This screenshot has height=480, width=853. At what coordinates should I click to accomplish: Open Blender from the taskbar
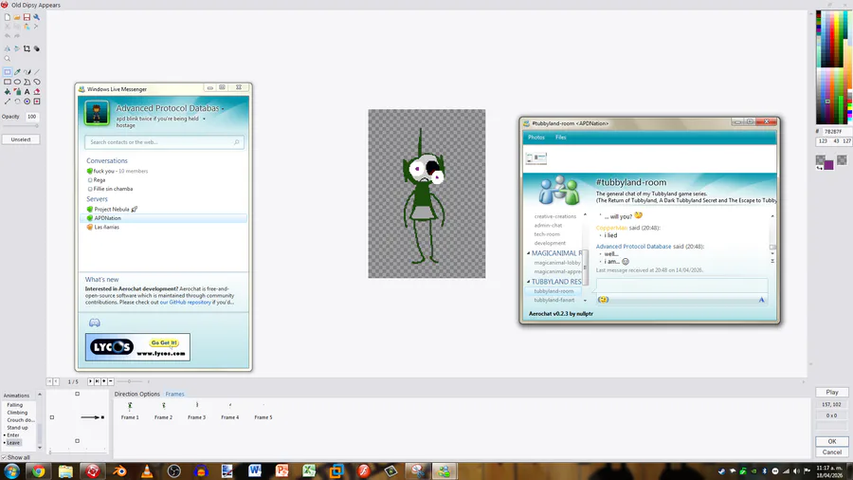[119, 471]
